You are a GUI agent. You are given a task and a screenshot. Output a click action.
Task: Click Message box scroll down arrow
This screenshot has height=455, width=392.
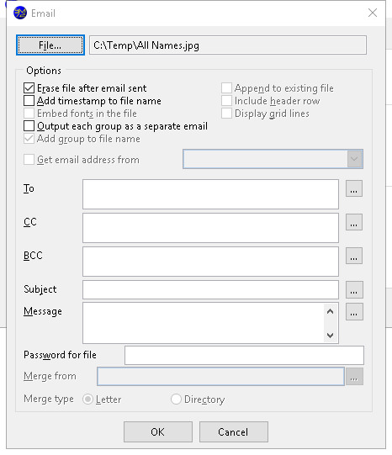pyautogui.click(x=330, y=336)
